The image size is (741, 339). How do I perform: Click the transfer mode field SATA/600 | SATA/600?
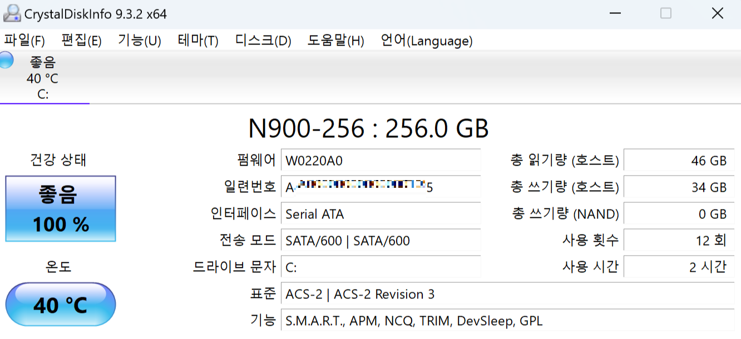click(381, 241)
